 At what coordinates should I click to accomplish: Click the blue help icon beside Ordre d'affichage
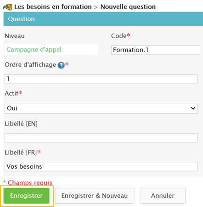tap(61, 65)
